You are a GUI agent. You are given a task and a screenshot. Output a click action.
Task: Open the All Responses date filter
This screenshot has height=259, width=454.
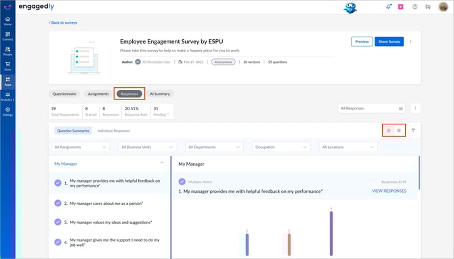(x=371, y=108)
